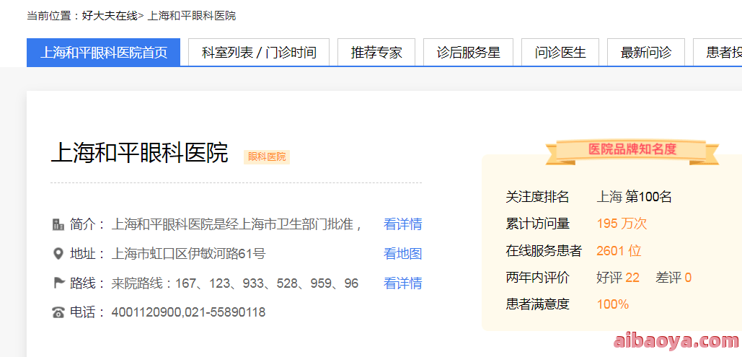
Task: Click 上海和平眼科医院 in breadcrumb
Action: tap(192, 16)
